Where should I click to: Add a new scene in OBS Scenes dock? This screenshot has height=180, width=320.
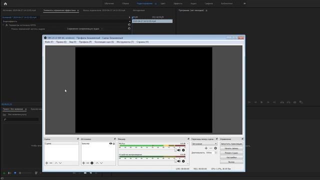pyautogui.click(x=46, y=163)
